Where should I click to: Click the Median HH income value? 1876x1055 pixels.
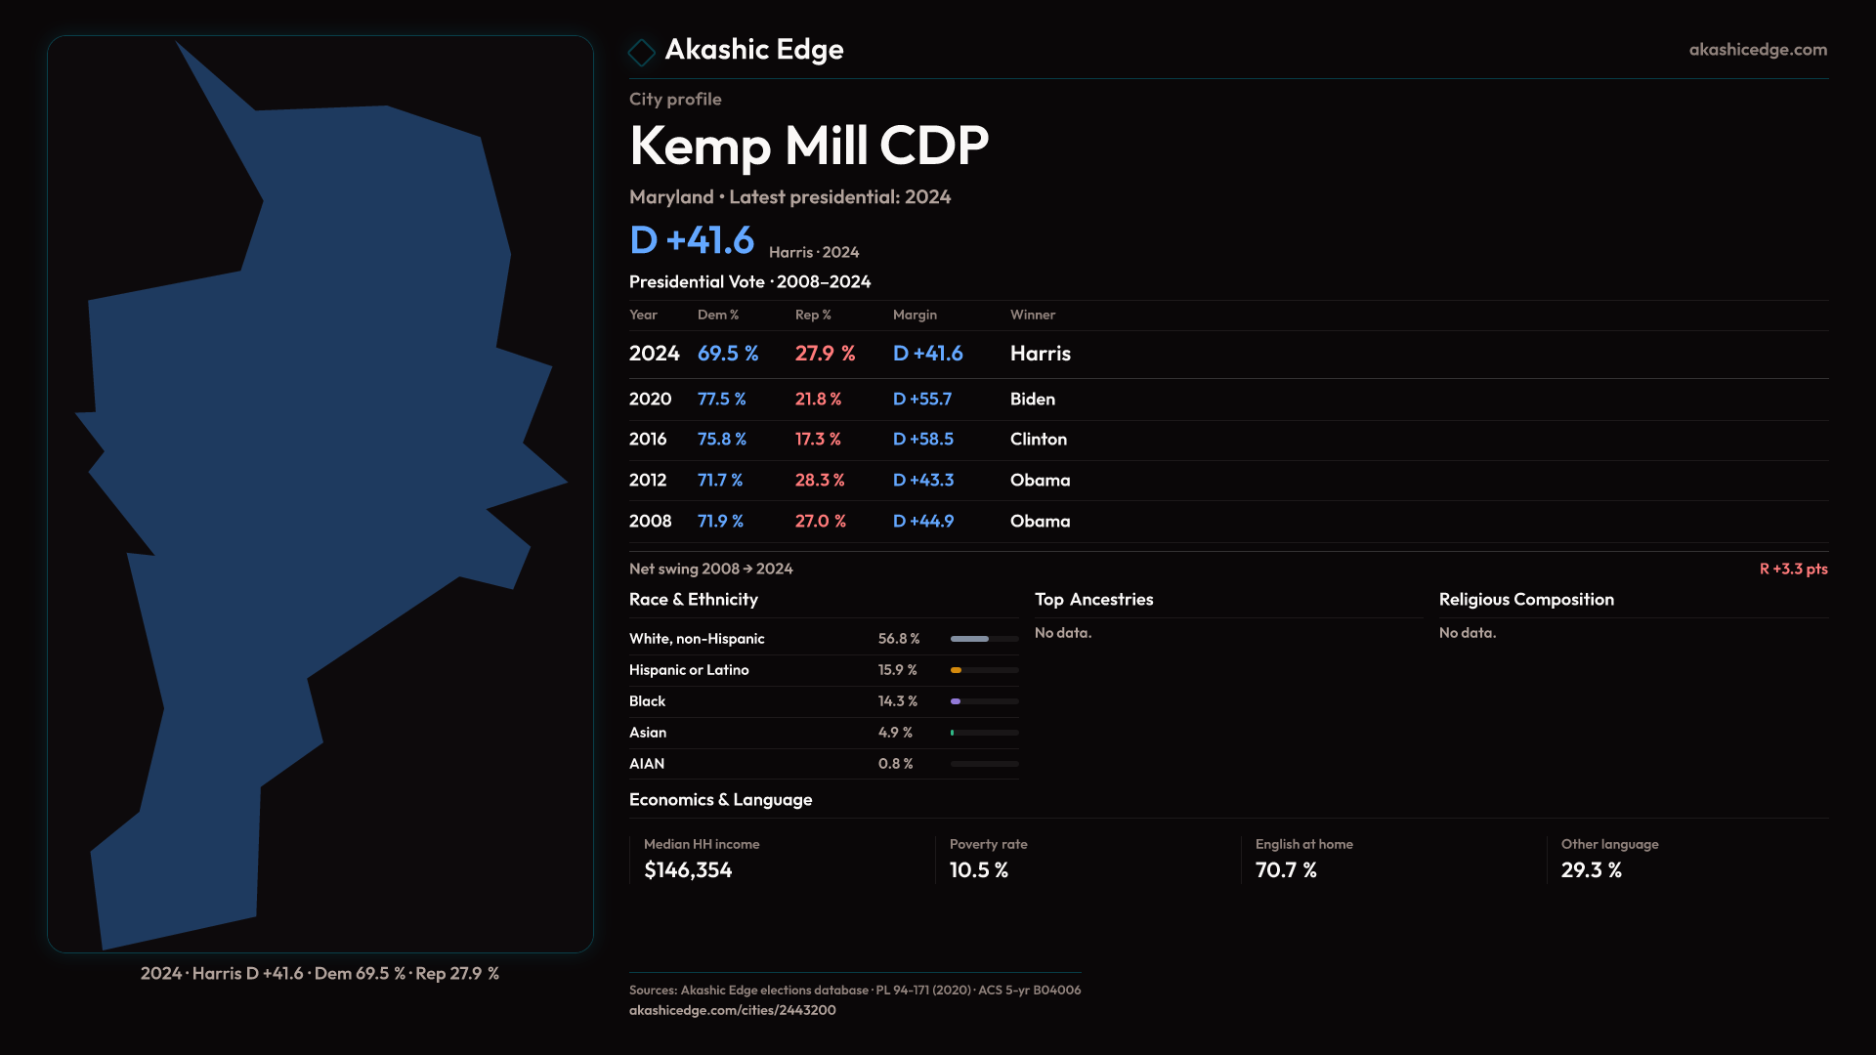click(x=688, y=870)
